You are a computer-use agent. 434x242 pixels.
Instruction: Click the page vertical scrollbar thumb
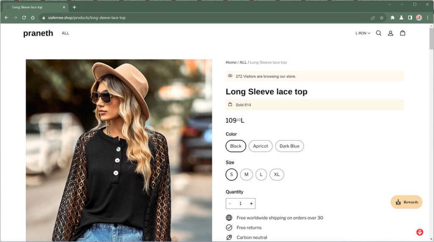pos(431,38)
